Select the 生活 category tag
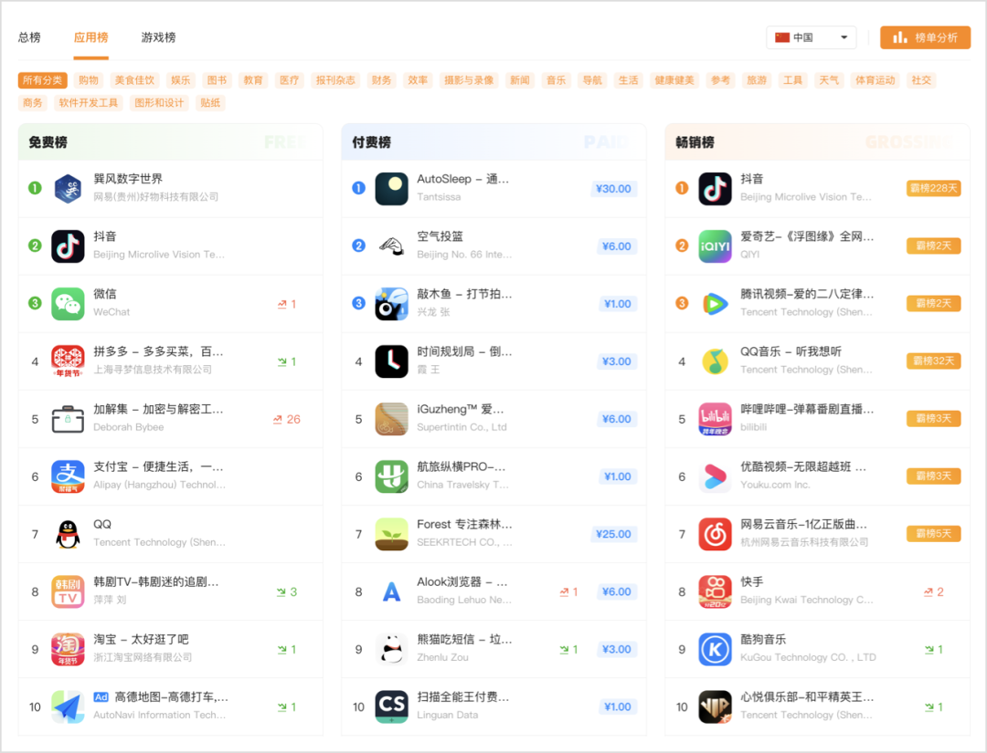The width and height of the screenshot is (987, 753). coord(628,80)
